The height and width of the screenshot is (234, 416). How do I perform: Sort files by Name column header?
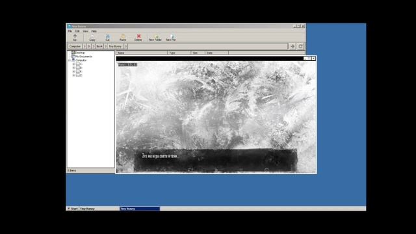click(142, 53)
